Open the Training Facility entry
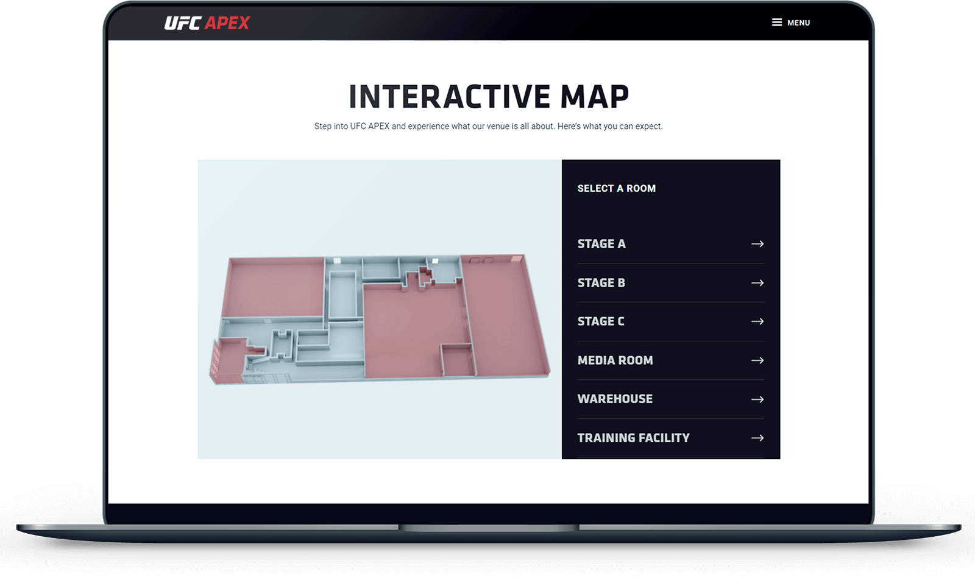The height and width of the screenshot is (577, 975). [670, 438]
